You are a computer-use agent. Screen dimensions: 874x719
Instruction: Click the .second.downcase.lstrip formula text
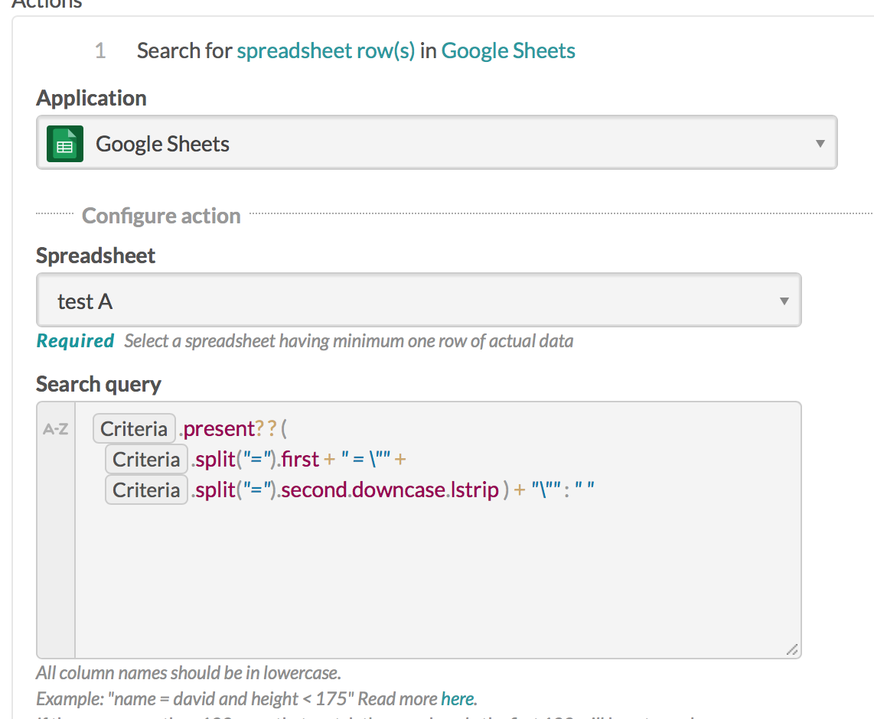(388, 490)
